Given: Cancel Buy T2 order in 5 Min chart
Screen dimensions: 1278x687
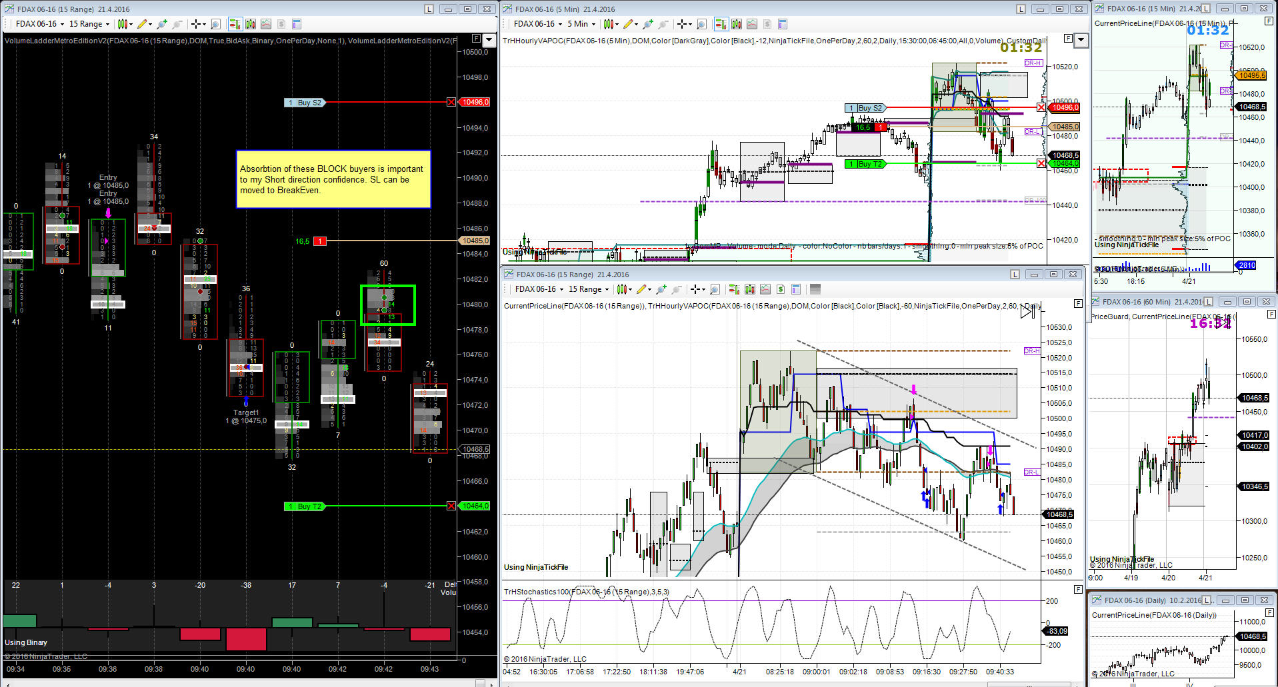Looking at the screenshot, I should tap(1041, 163).
